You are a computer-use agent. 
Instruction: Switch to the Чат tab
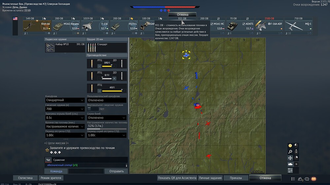coord(48,160)
